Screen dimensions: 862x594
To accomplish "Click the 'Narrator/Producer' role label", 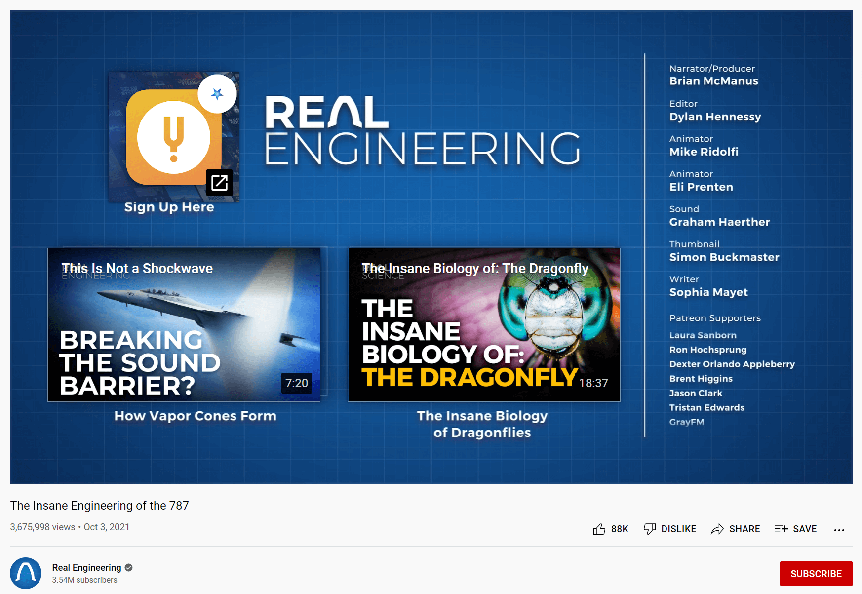I will pos(712,69).
